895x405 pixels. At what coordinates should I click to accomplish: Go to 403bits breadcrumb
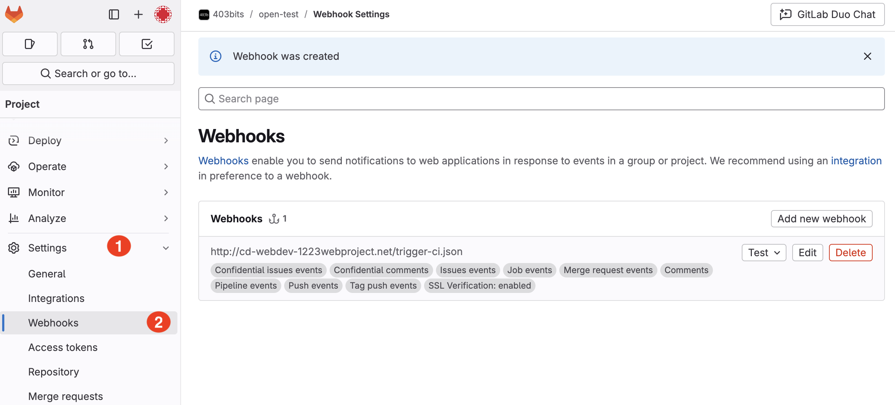coord(228,14)
